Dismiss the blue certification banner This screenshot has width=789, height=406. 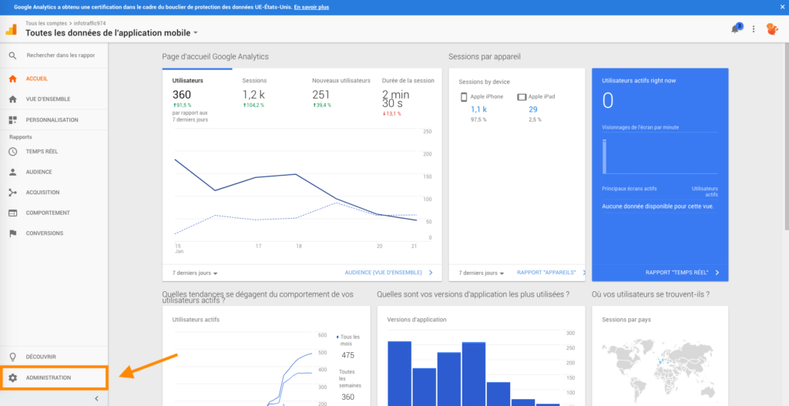(x=783, y=7)
